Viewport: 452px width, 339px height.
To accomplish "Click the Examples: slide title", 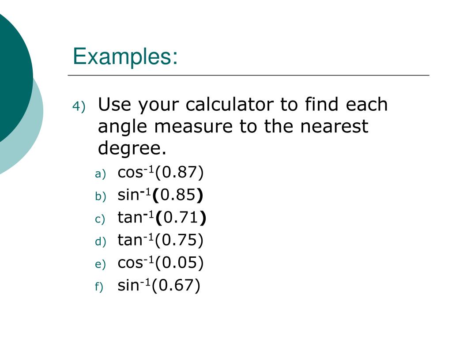I will coord(125,57).
